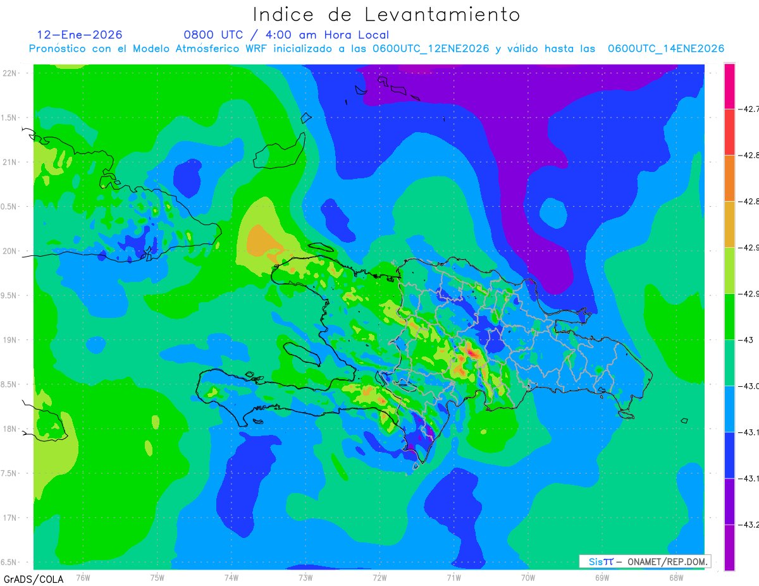Image resolution: width=759 pixels, height=586 pixels.
Task: Click the '-43.2' colorbar value
Action: tap(749, 525)
